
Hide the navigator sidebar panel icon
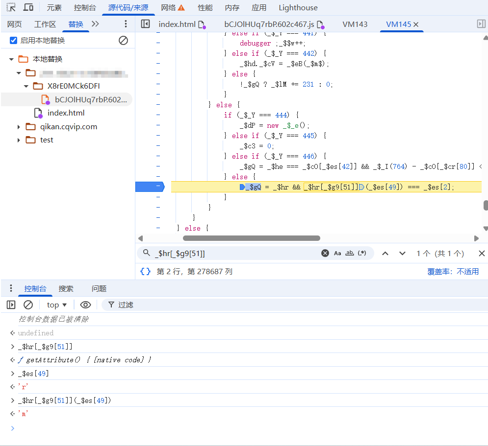145,24
